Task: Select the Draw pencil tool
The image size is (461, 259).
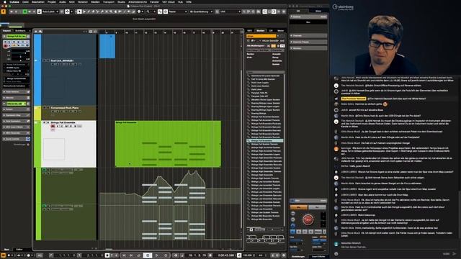Action: pyautogui.click(x=89, y=12)
